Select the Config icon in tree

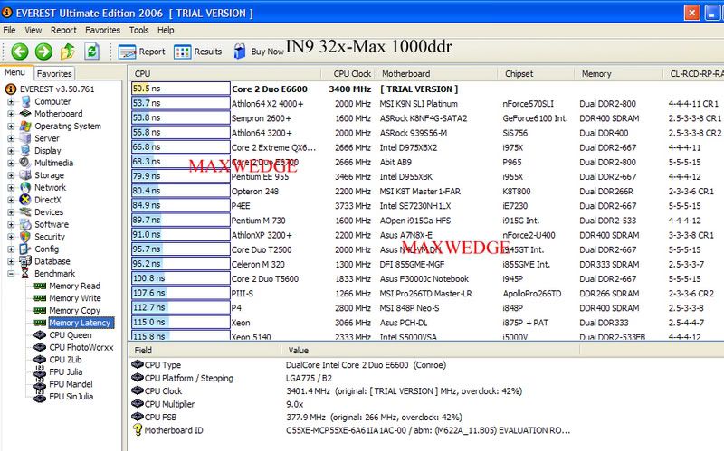[25, 249]
